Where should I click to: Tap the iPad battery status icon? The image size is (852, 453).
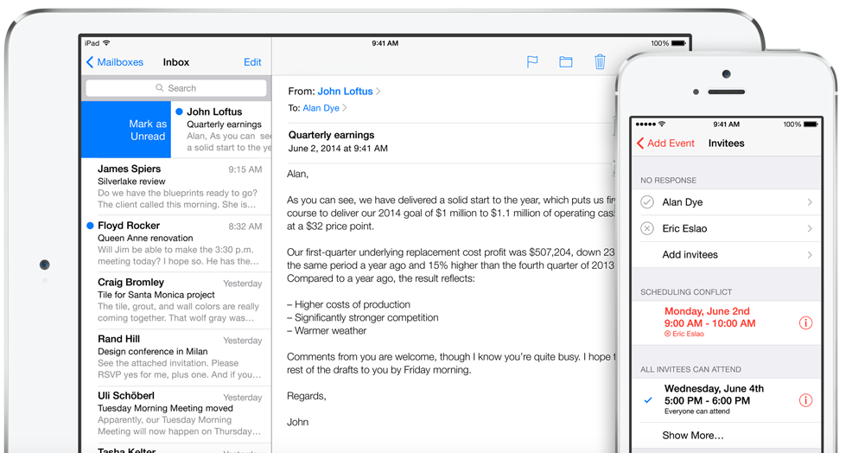pyautogui.click(x=678, y=43)
